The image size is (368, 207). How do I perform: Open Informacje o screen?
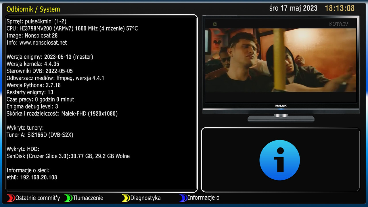pos(204,198)
